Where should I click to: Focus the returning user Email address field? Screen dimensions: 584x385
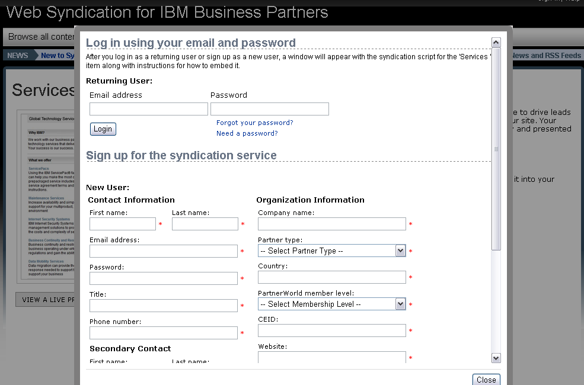pyautogui.click(x=149, y=109)
